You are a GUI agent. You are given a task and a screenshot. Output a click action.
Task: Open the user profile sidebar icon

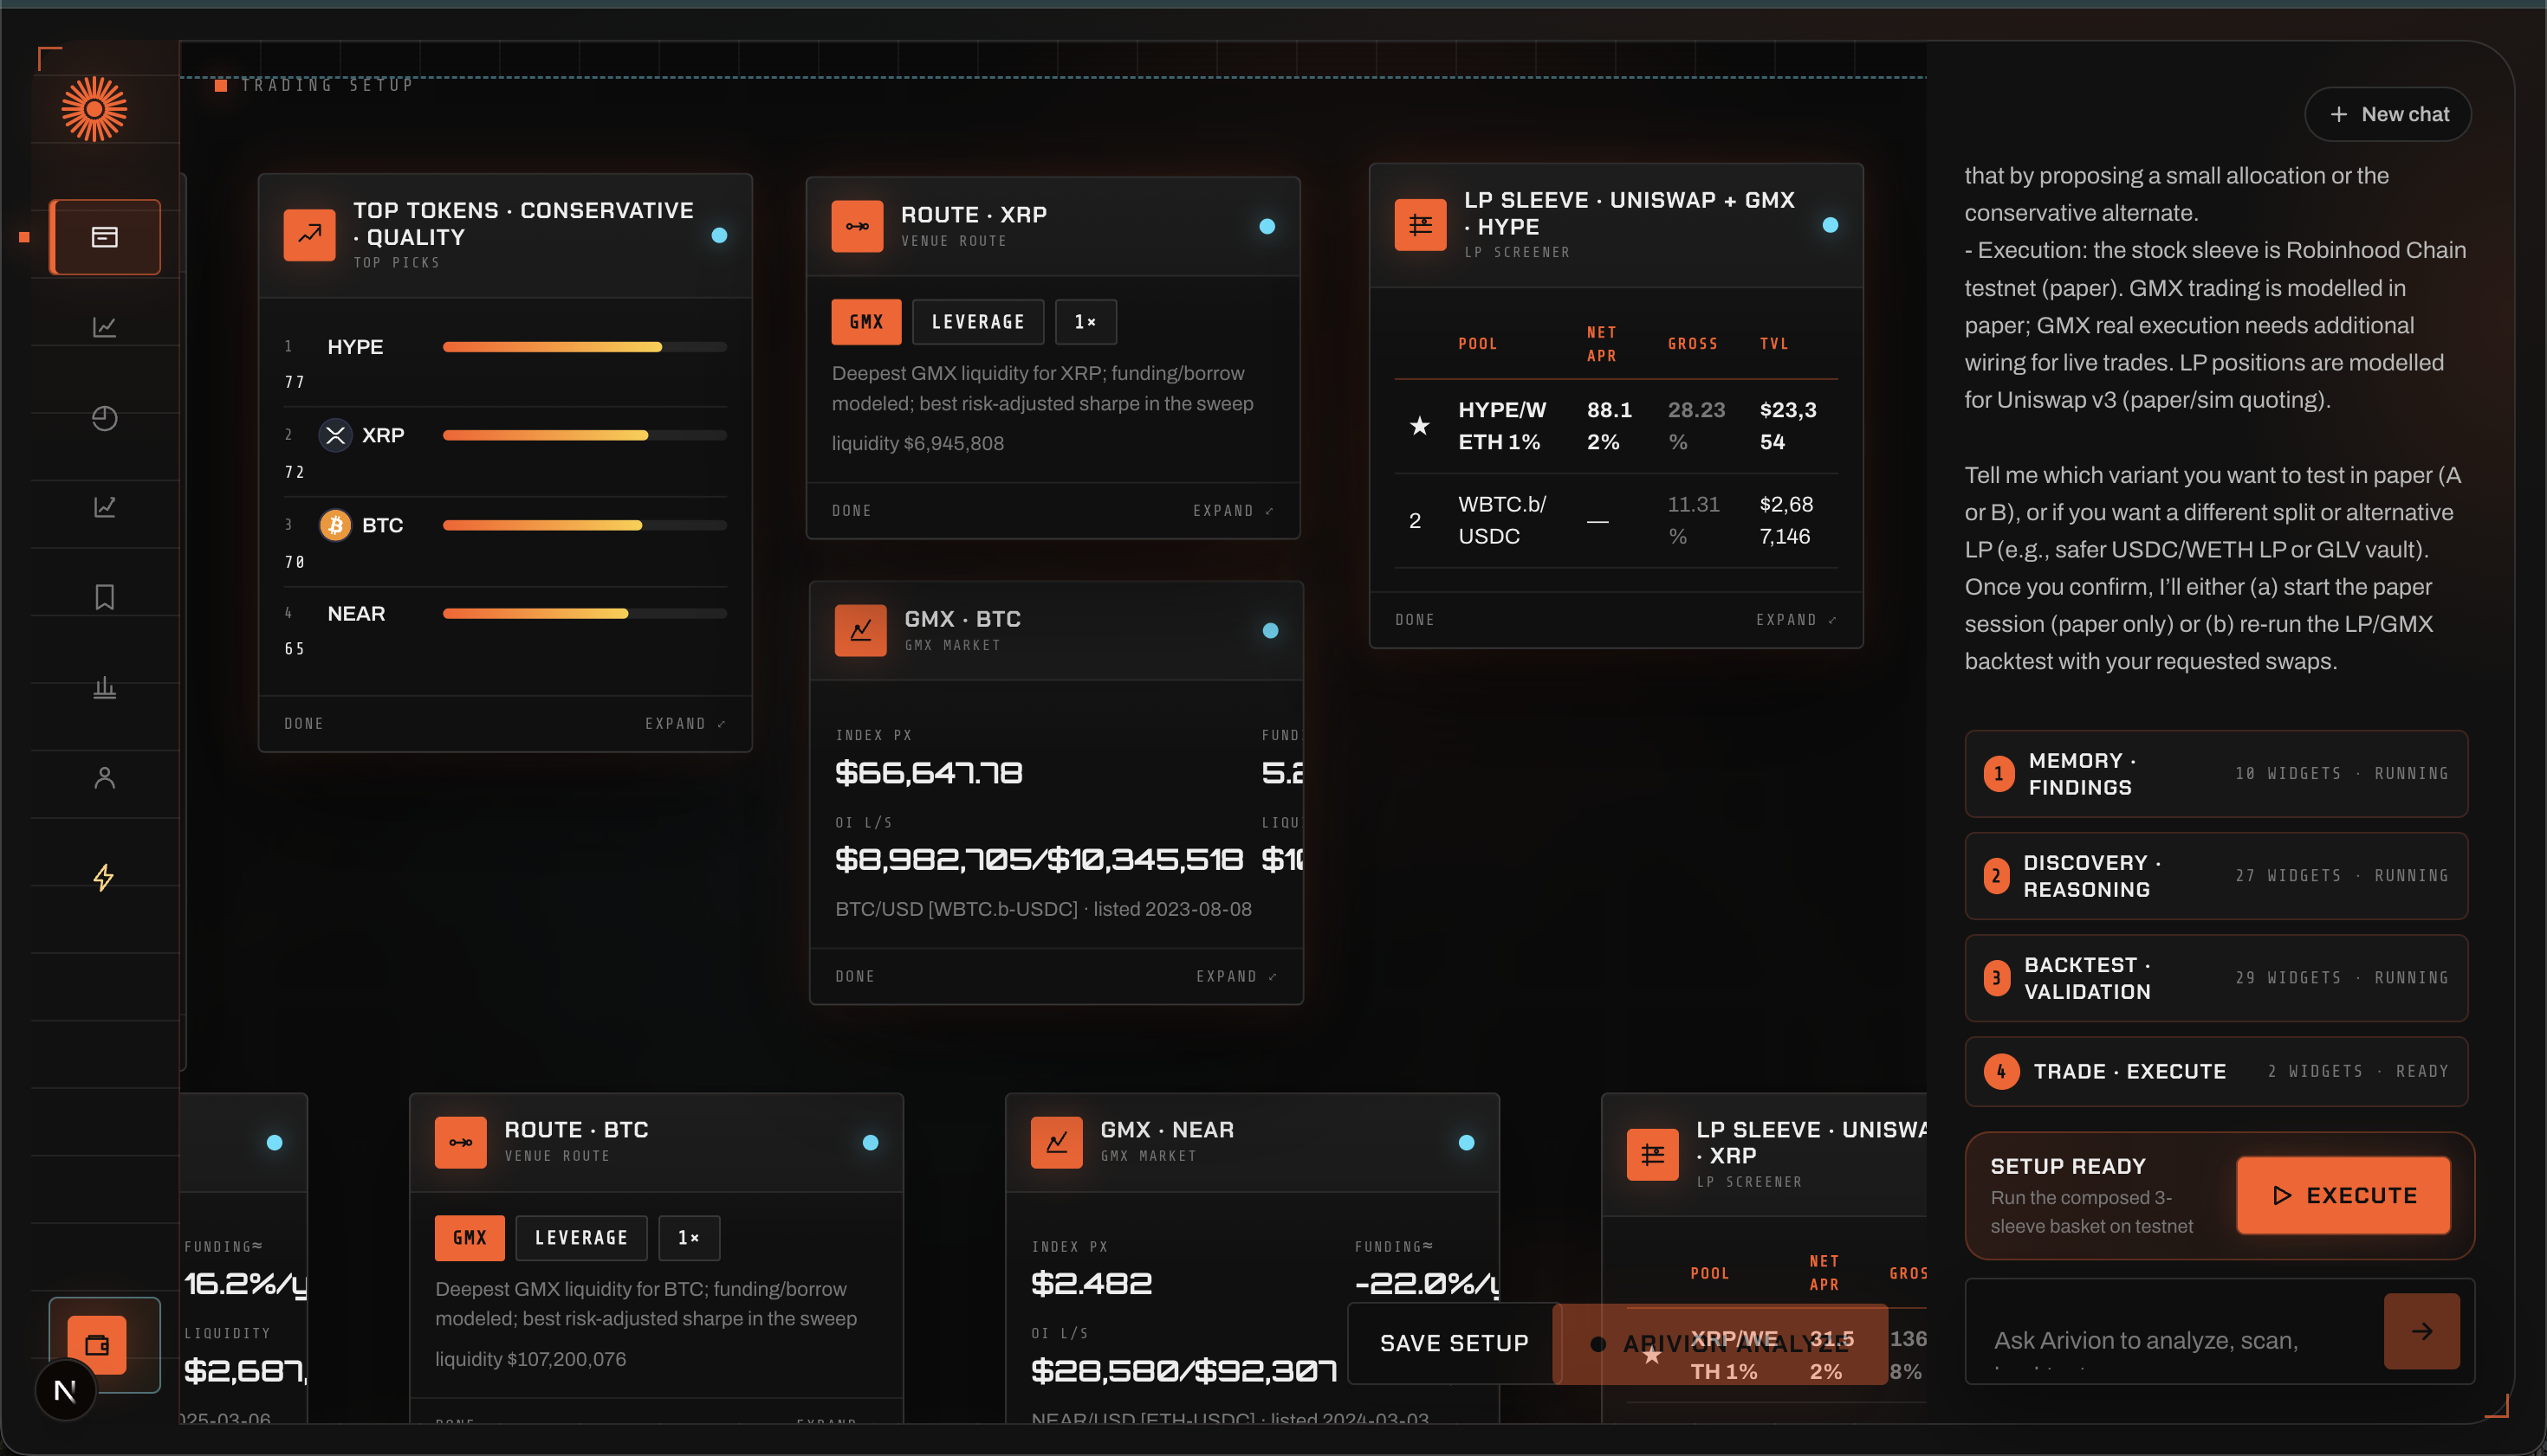point(105,777)
